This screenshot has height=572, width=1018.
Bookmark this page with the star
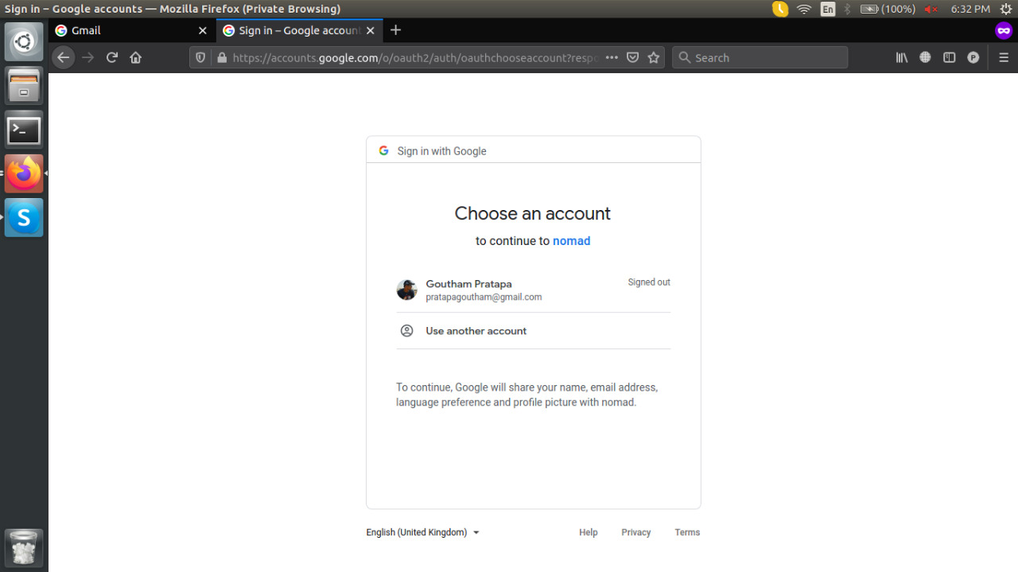coord(654,57)
